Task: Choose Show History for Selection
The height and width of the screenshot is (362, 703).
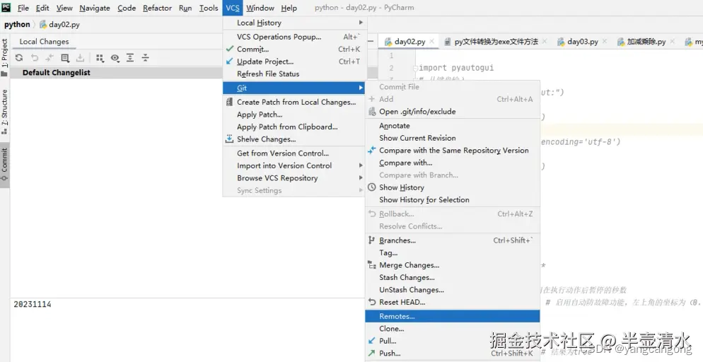Action: [x=453, y=200]
